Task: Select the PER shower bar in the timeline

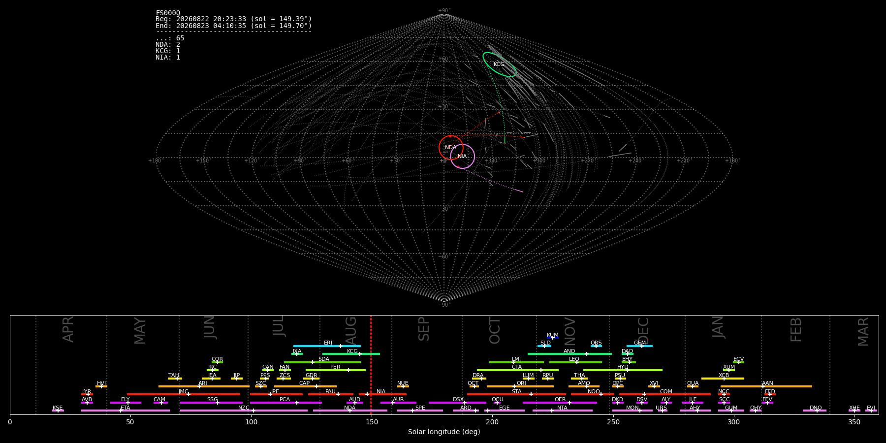Action: (336, 370)
